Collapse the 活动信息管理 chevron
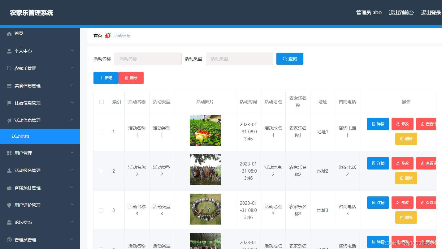Viewport: 442px width, 249px height. (x=72, y=120)
